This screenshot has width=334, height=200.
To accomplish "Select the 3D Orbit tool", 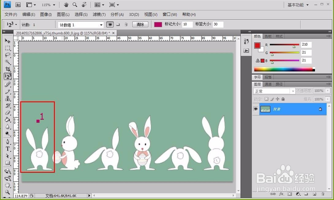I will (7, 178).
